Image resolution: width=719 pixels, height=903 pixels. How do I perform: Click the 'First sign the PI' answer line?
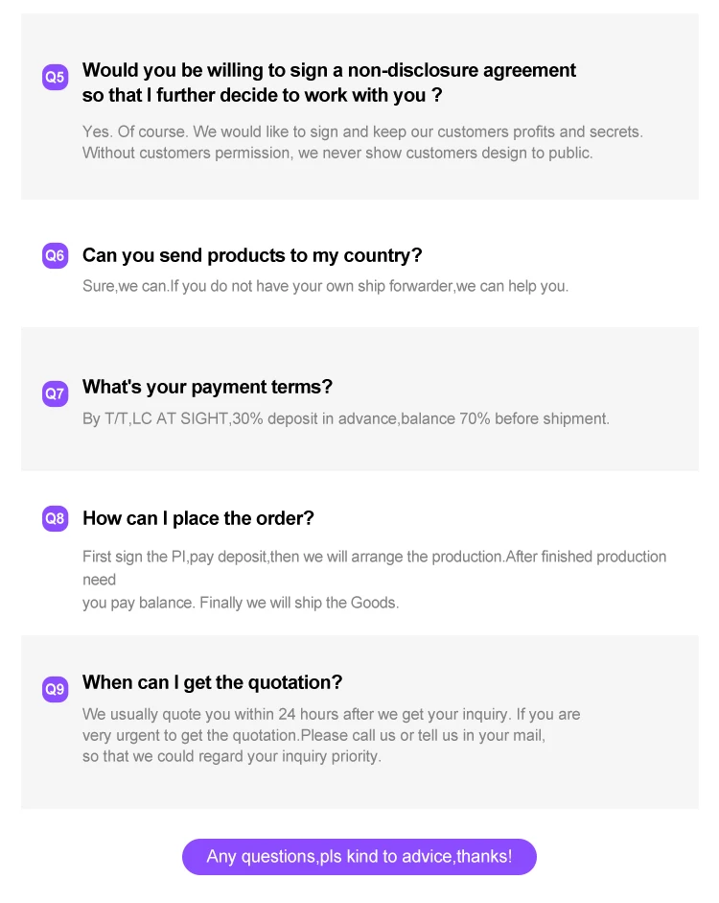click(x=374, y=557)
